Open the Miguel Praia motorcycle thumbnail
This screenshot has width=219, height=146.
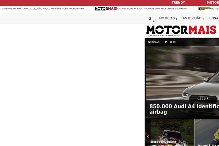[x=207, y=133]
